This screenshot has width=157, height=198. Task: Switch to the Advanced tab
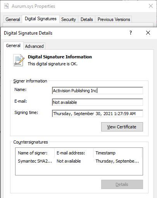coord(34,46)
